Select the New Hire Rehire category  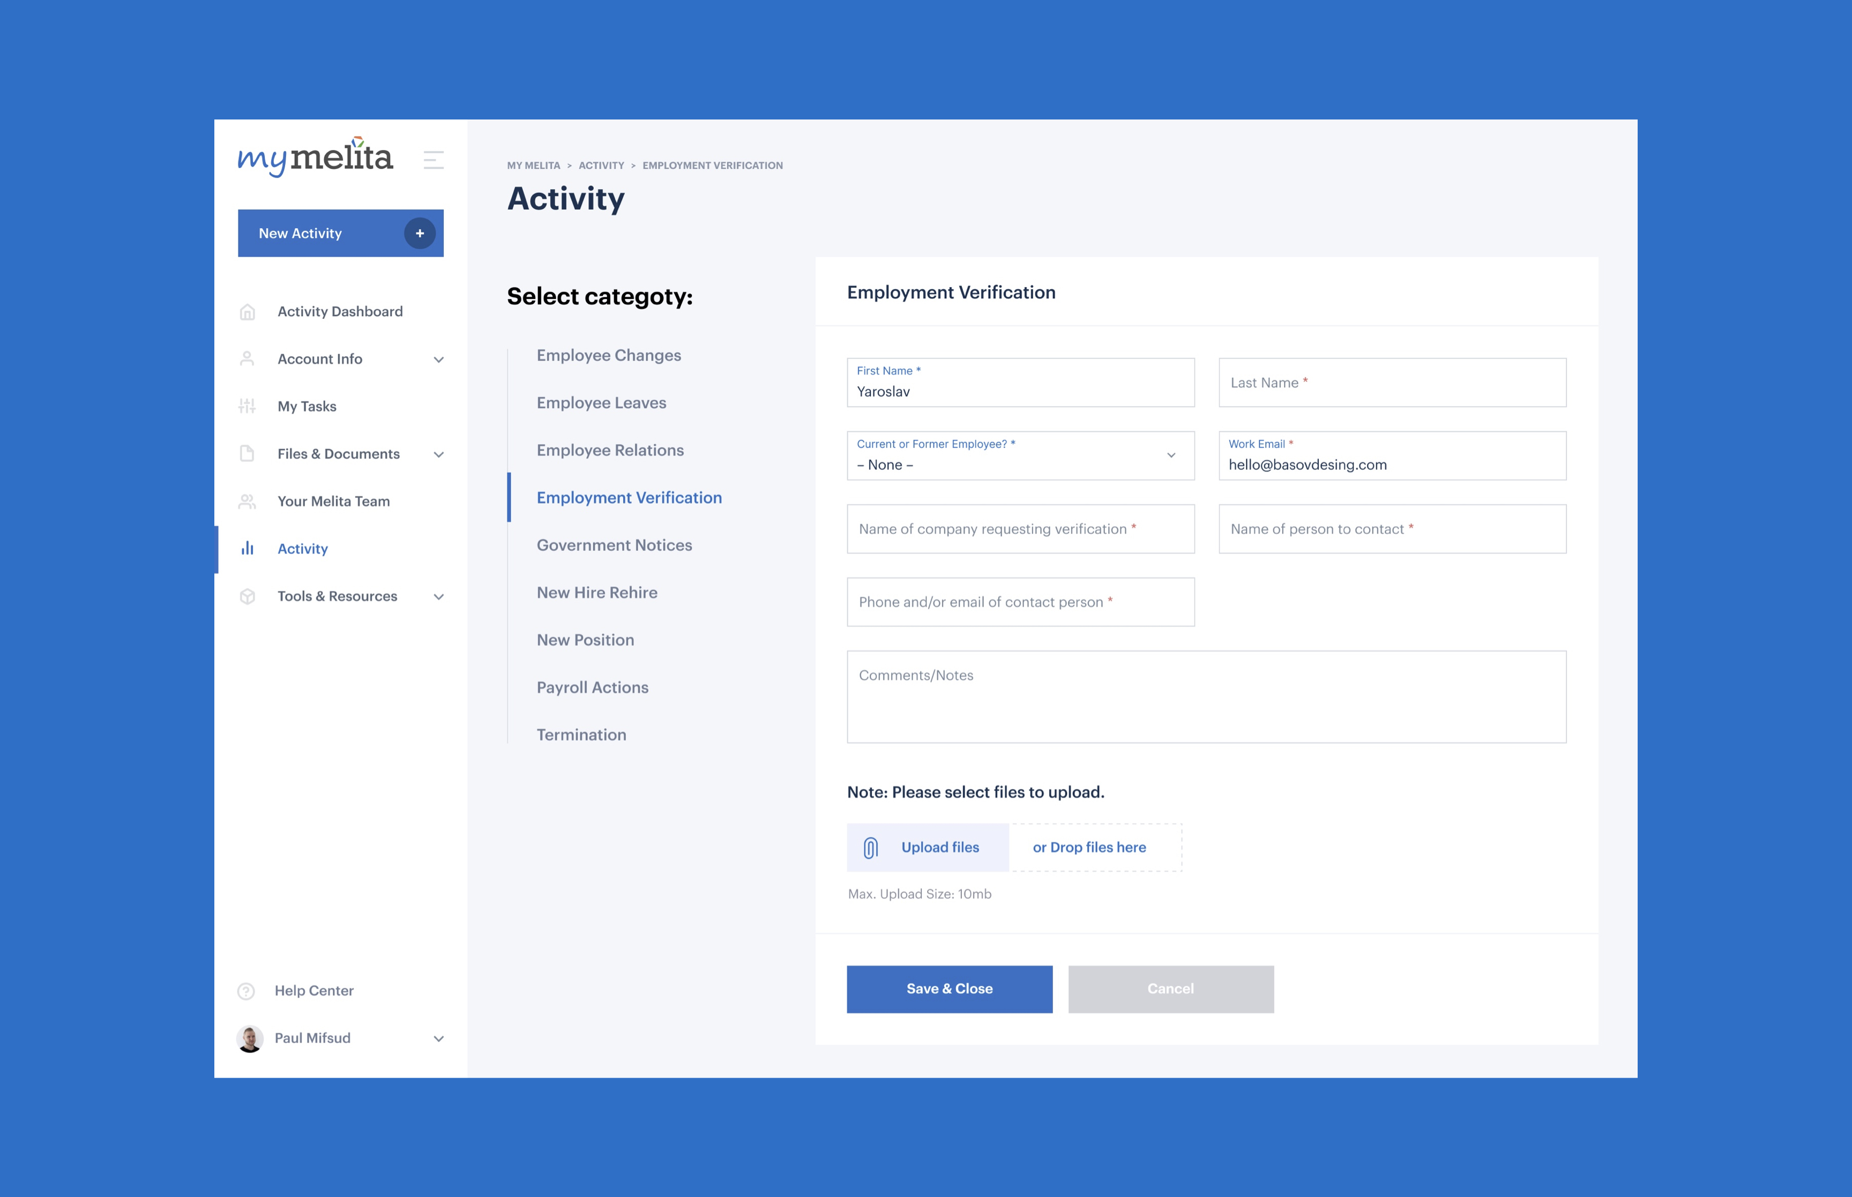[x=597, y=592]
